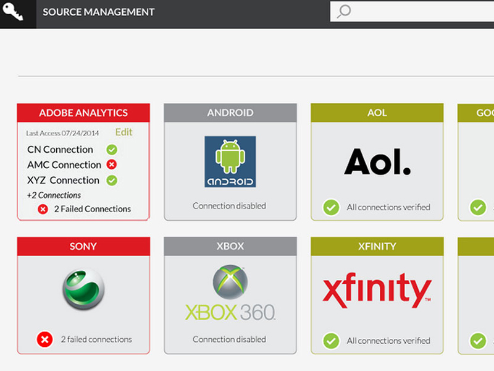Click the xfinity red logo

pos(377,290)
